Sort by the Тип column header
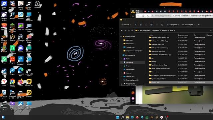Viewport: 213px width, 120px height. click(195, 35)
